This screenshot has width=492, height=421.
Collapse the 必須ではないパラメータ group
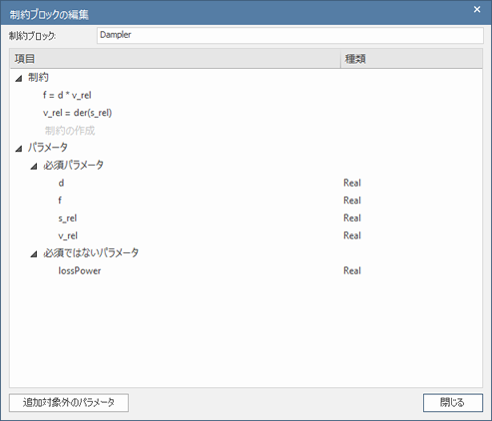click(x=34, y=254)
